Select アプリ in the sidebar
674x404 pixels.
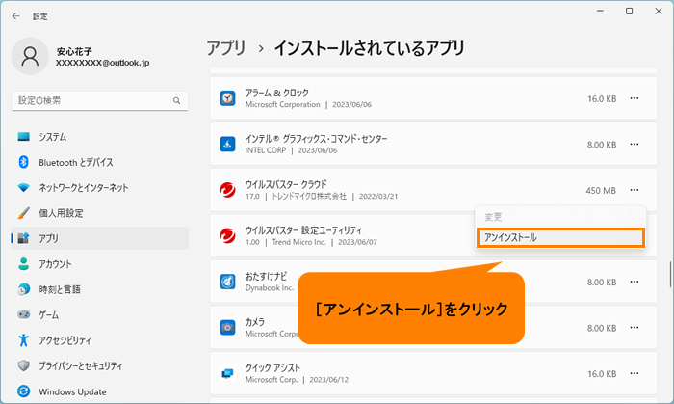click(x=100, y=238)
